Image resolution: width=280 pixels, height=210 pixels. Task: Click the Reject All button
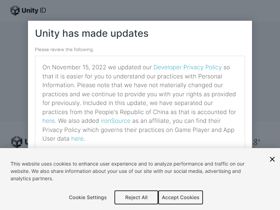(136, 197)
